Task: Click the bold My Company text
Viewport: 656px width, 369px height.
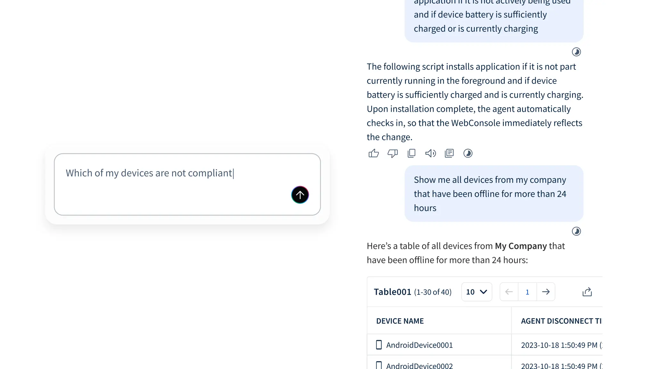Action: coord(521,246)
